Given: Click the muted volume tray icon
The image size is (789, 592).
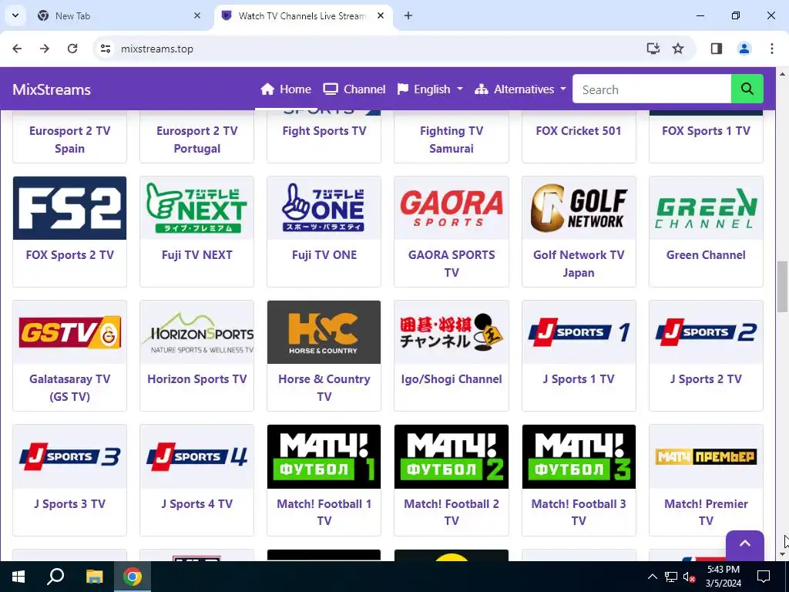Looking at the screenshot, I should click(690, 577).
